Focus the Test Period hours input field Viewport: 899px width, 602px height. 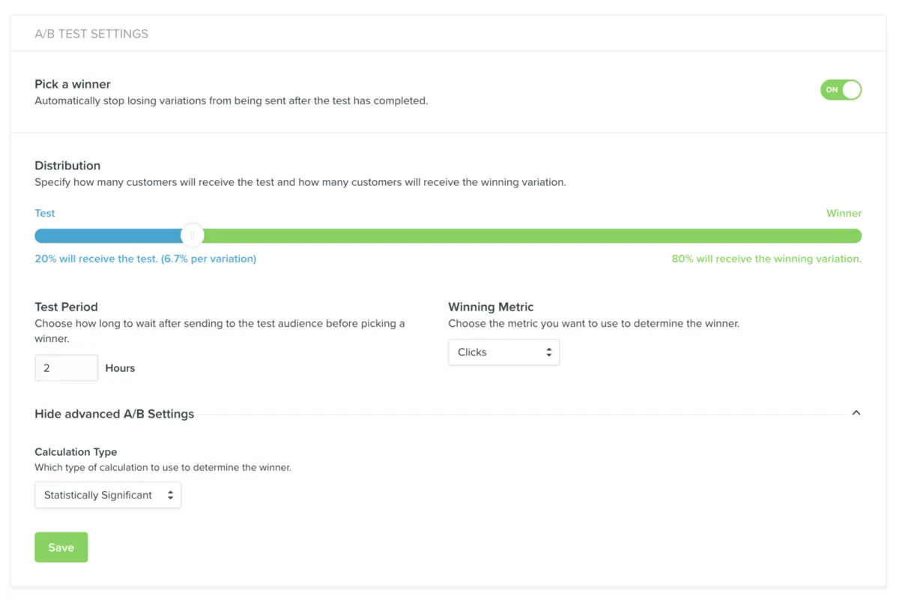click(x=66, y=368)
